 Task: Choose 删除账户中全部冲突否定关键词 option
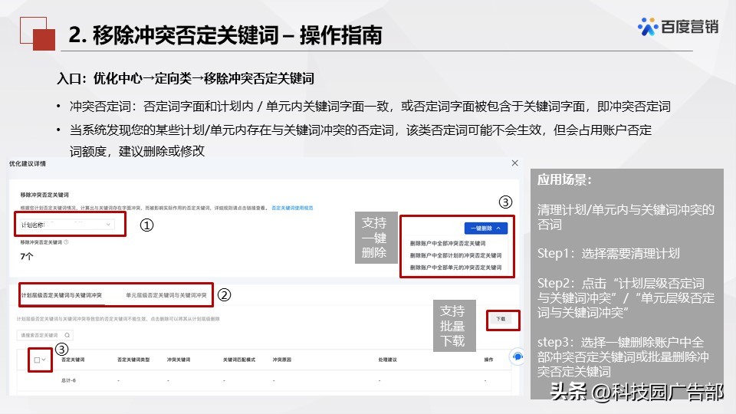(x=448, y=243)
